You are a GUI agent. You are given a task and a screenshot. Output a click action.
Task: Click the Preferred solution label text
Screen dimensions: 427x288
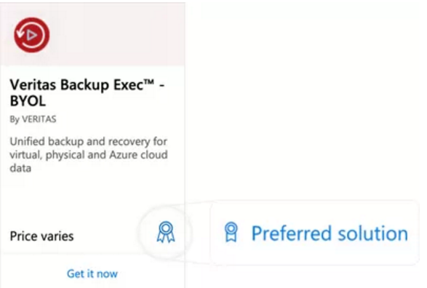[x=330, y=233]
